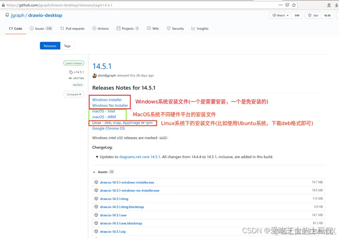The width and height of the screenshot is (339, 238).
Task: Open the Issues tab
Action: click(41, 29)
